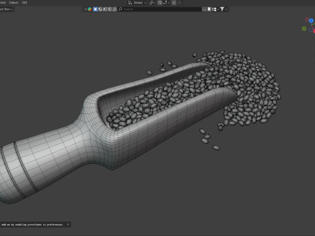Click the sphere icon in the header
The height and width of the screenshot is (236, 315).
coord(100,9)
